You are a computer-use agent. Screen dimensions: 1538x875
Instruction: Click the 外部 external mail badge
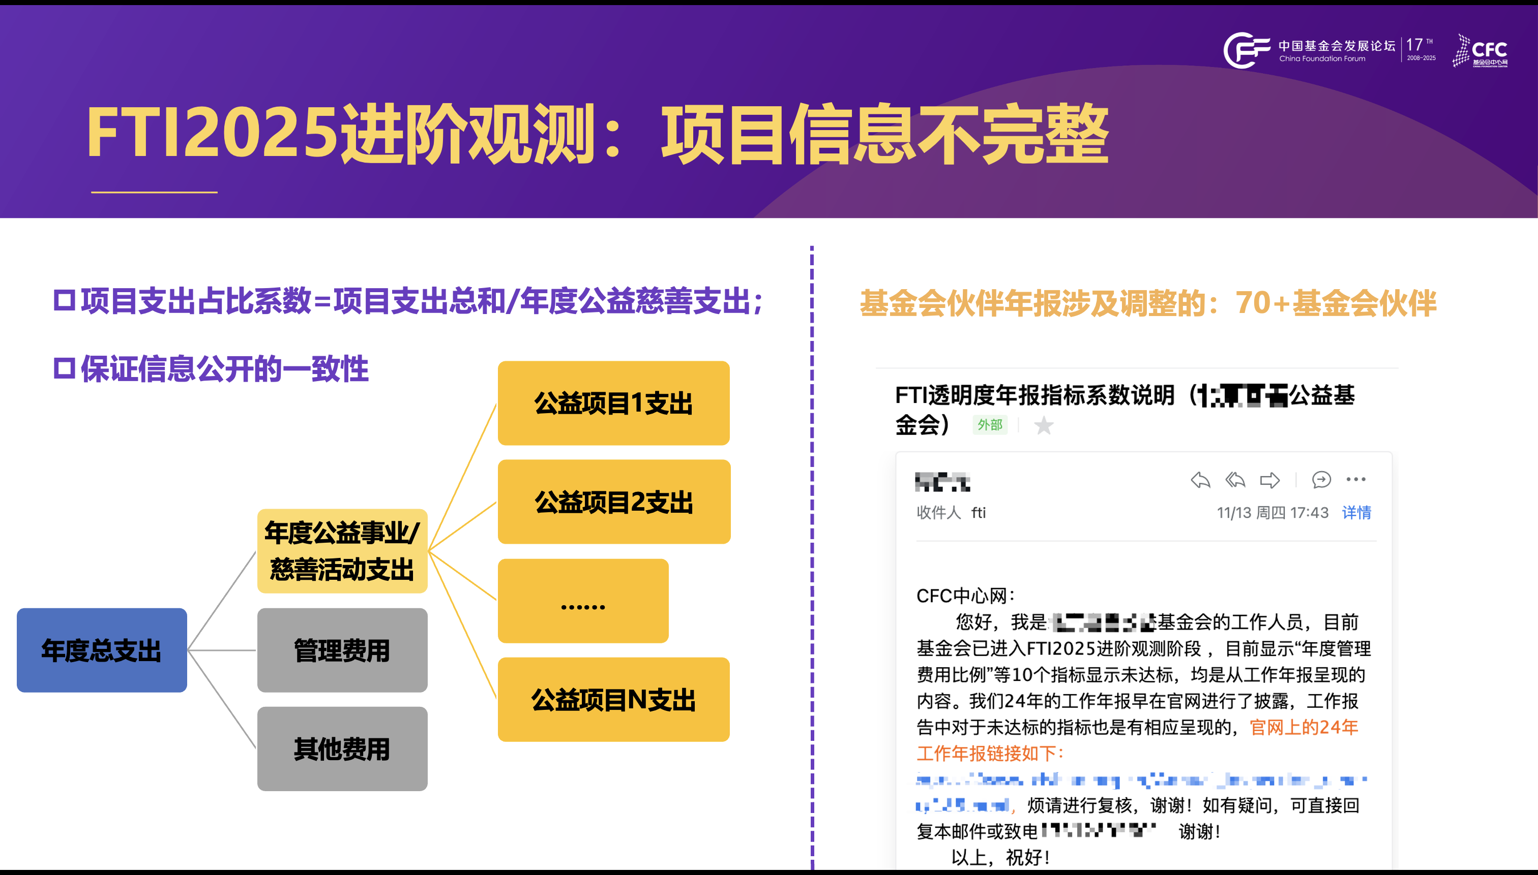coord(991,424)
